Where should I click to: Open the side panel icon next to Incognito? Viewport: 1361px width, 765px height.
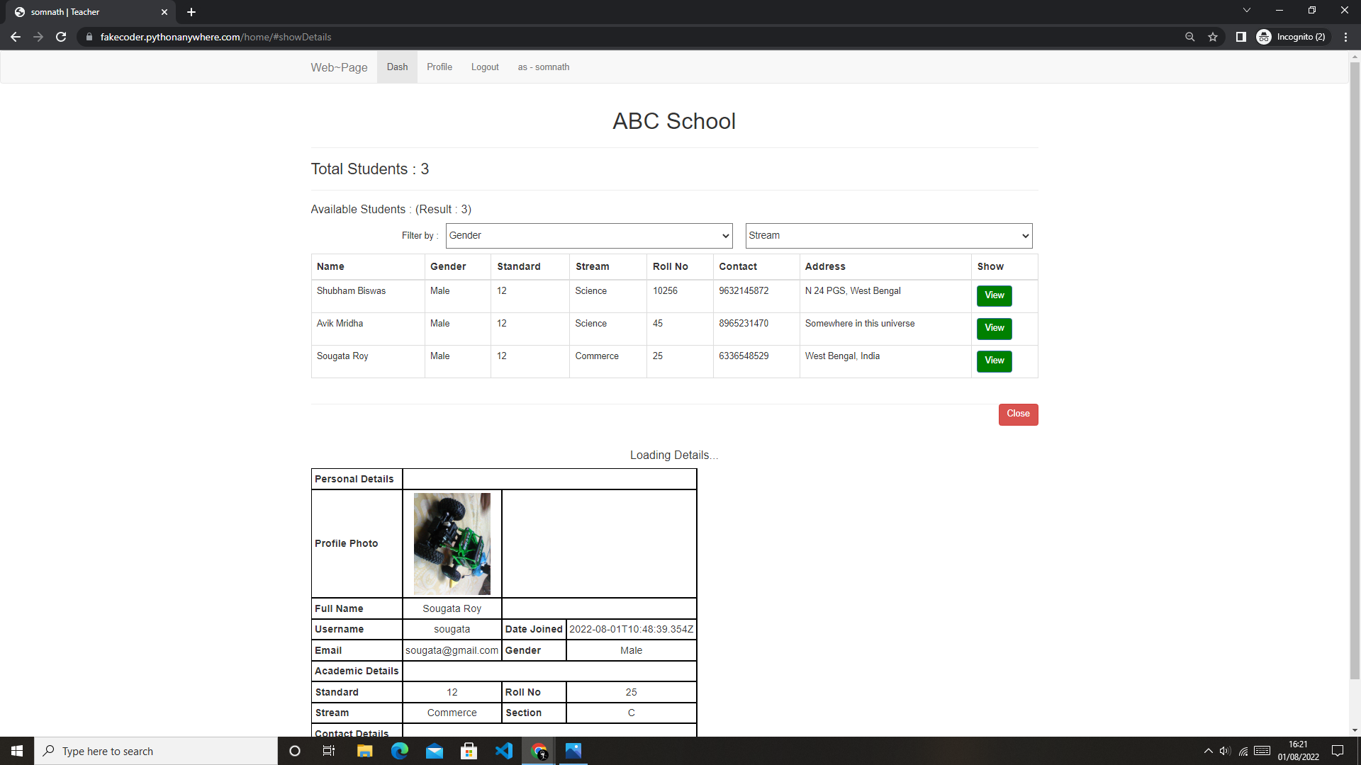pyautogui.click(x=1241, y=37)
